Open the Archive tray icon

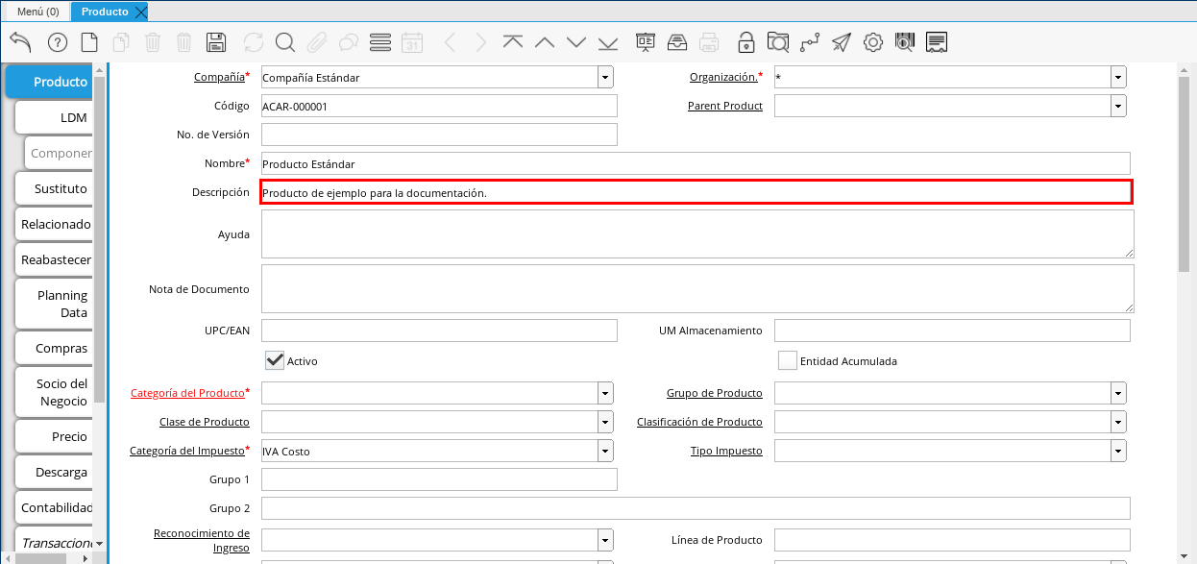(677, 42)
